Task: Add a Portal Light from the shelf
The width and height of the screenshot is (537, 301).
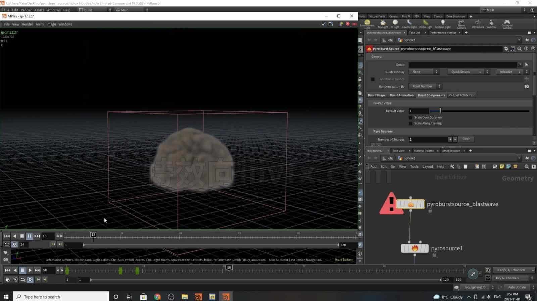Action: 426,24
